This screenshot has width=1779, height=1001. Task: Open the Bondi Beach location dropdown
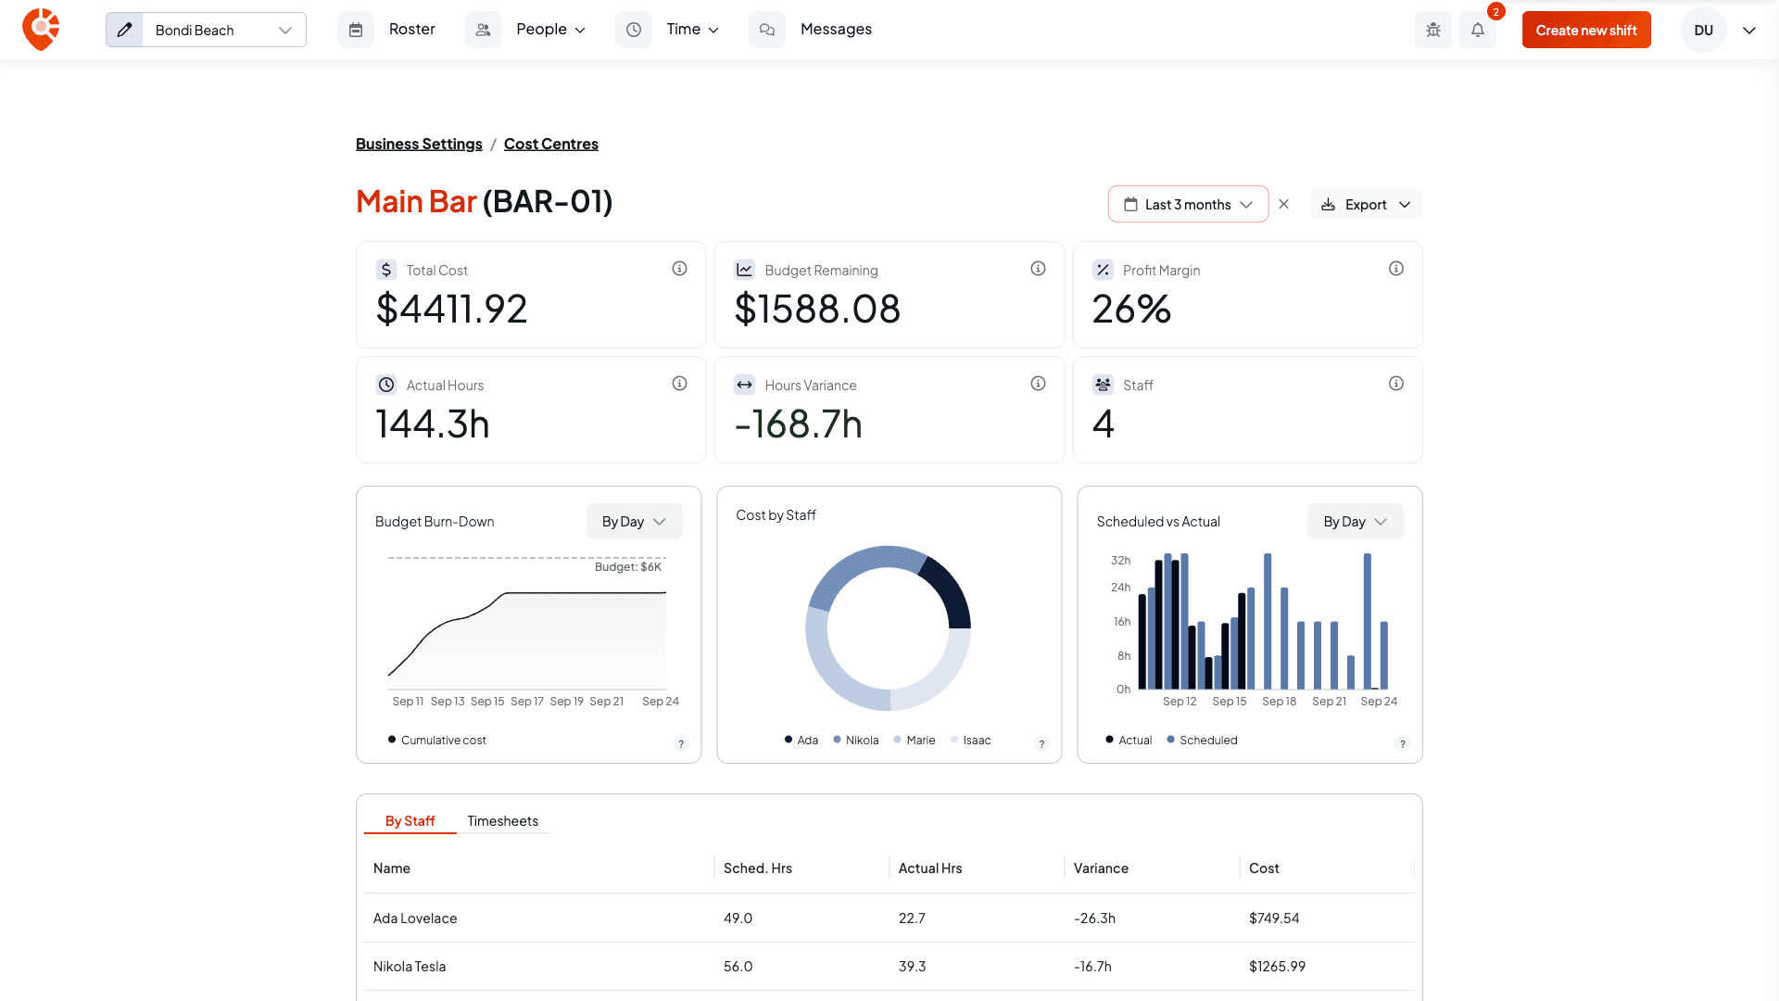click(x=224, y=30)
